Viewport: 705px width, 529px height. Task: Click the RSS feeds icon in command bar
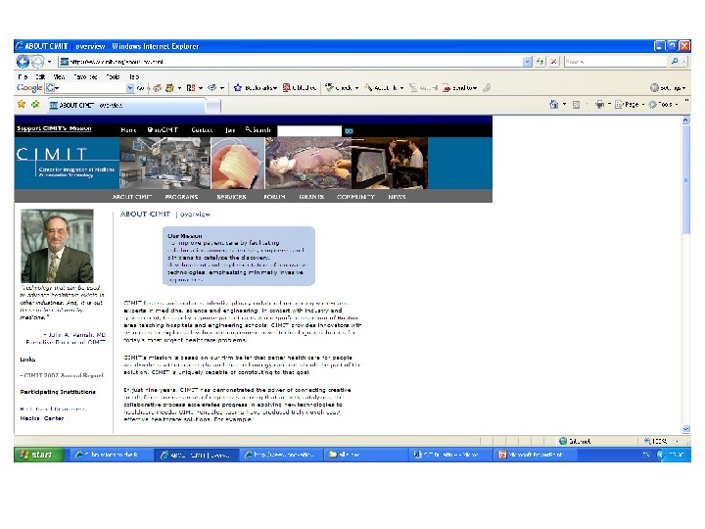576,105
